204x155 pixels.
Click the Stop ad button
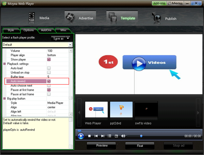178,146
